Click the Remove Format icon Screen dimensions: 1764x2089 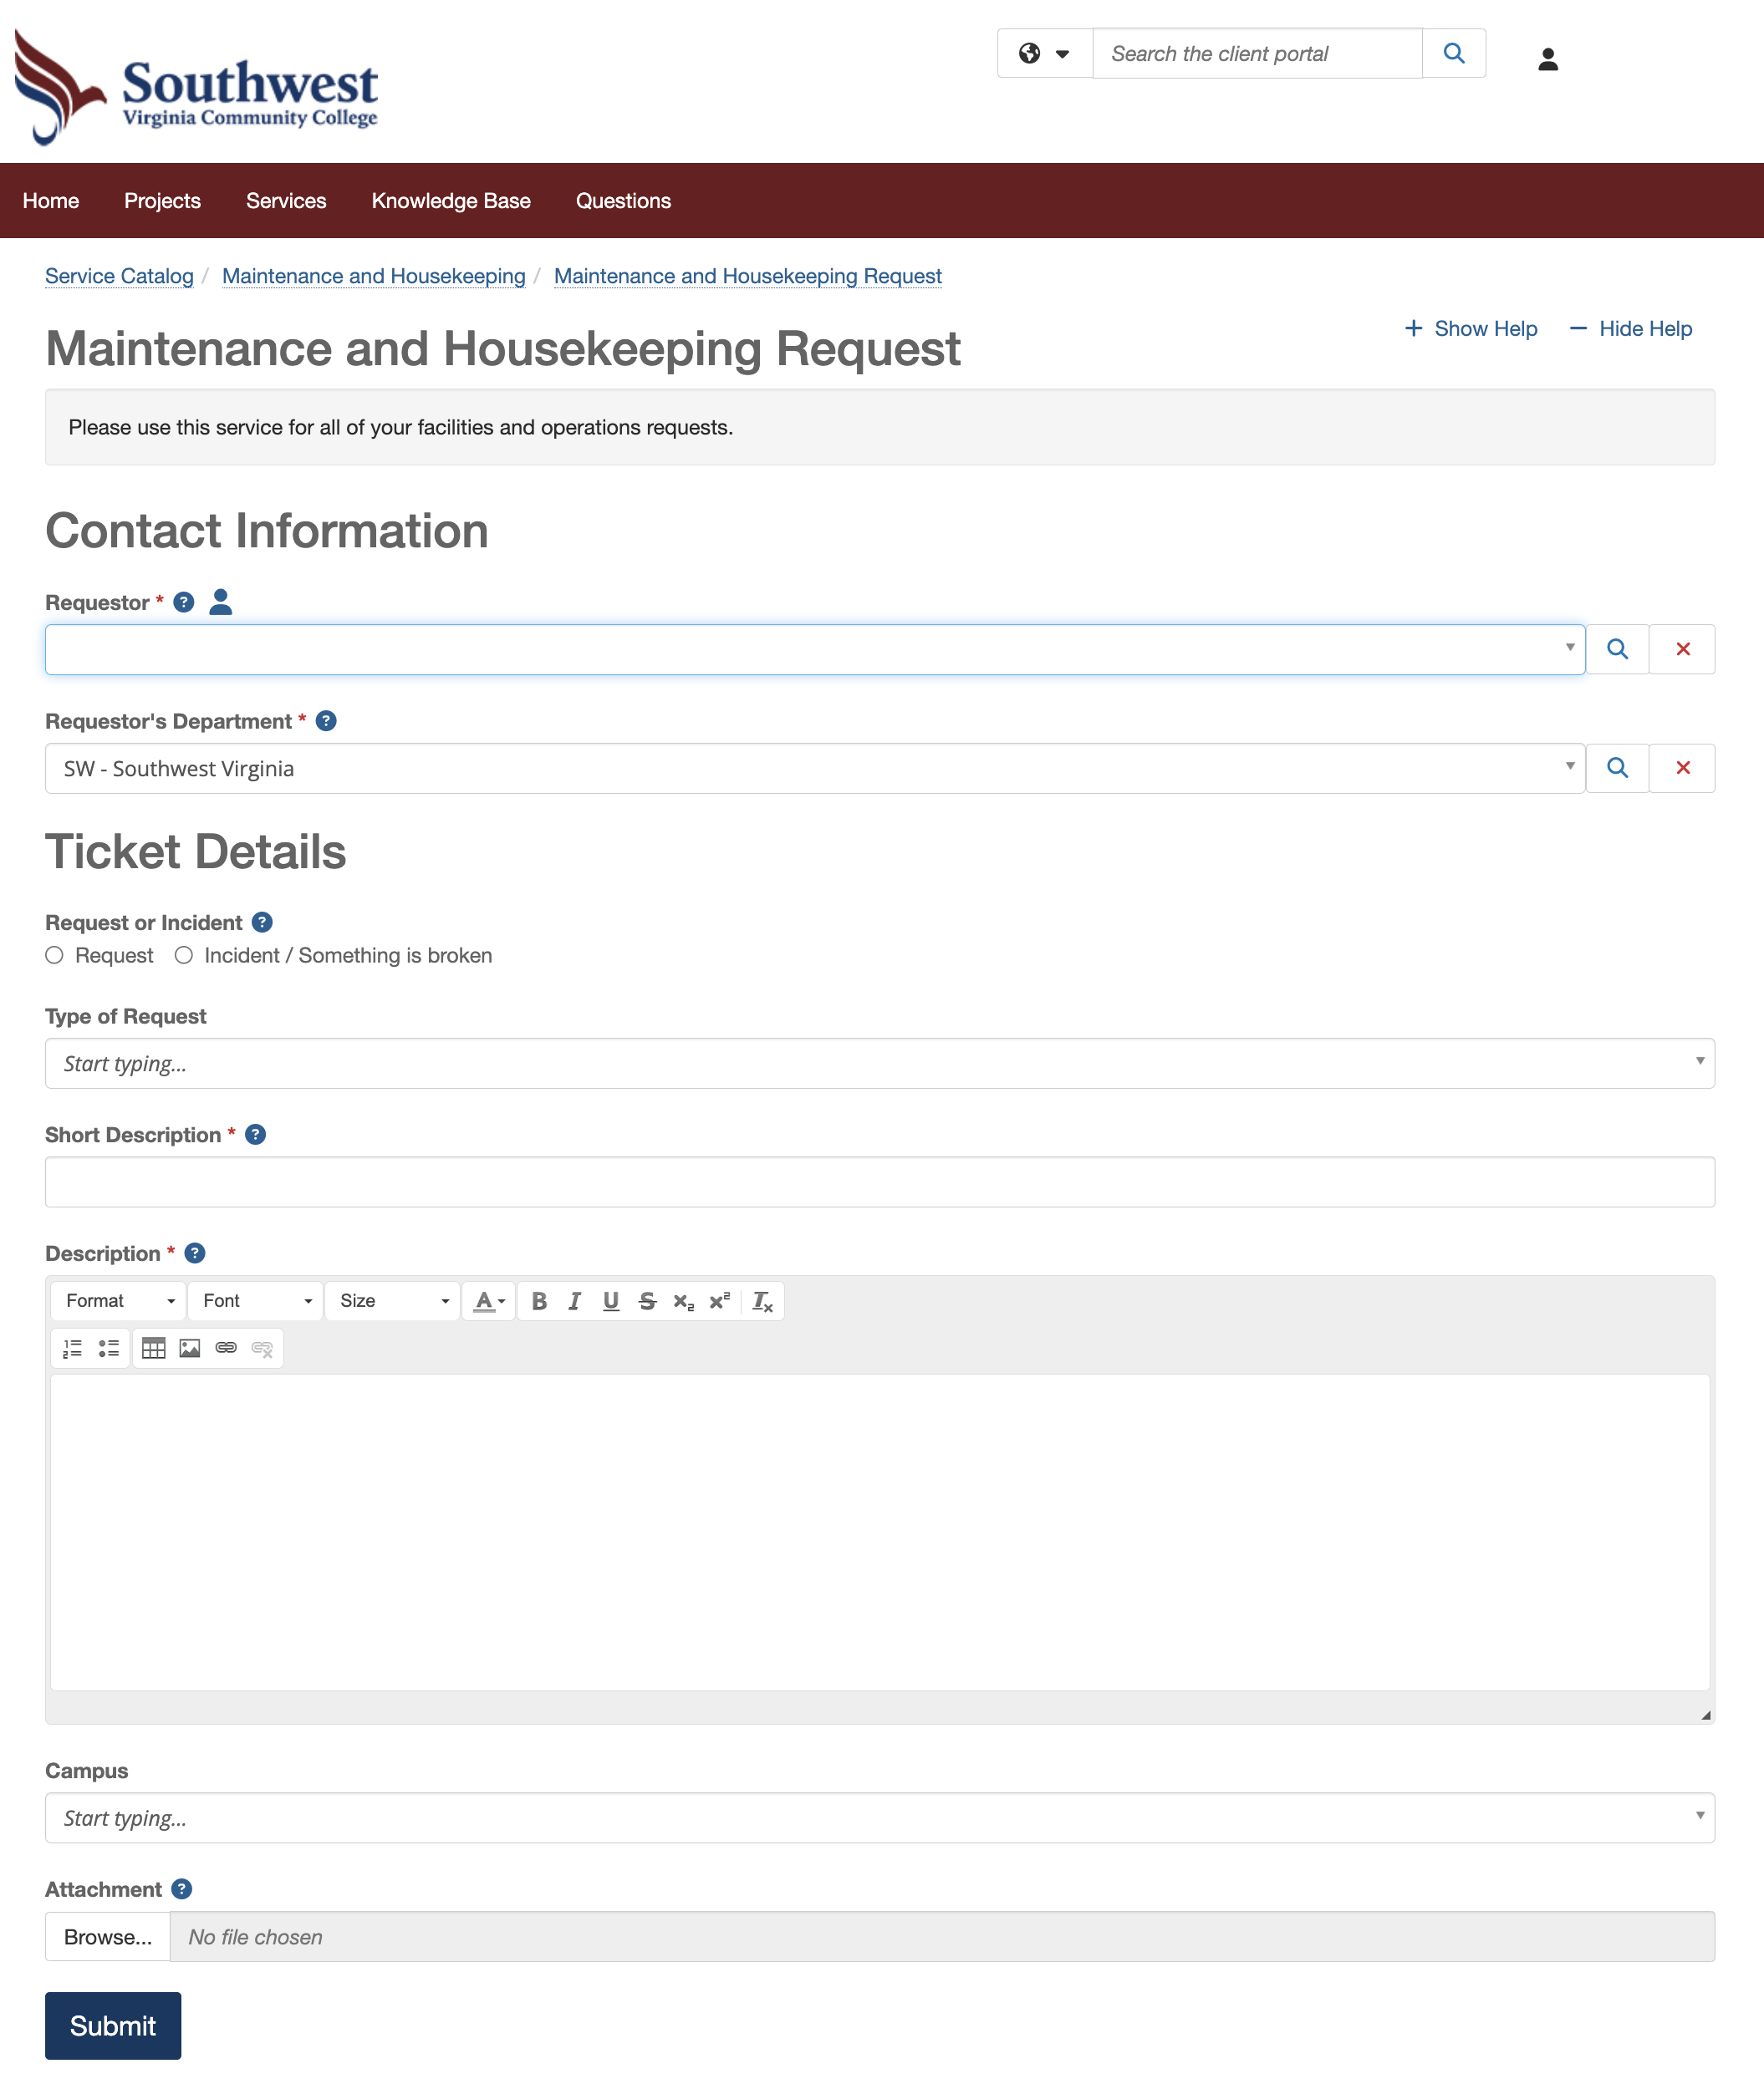(762, 1300)
